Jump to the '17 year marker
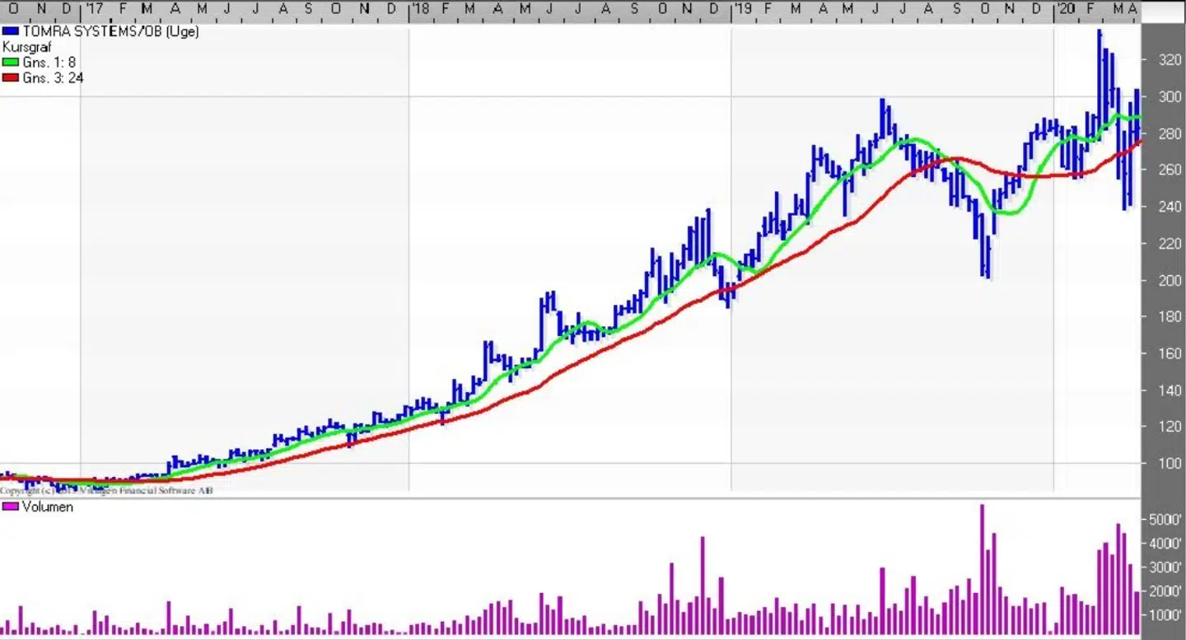This screenshot has width=1186, height=640. click(94, 9)
